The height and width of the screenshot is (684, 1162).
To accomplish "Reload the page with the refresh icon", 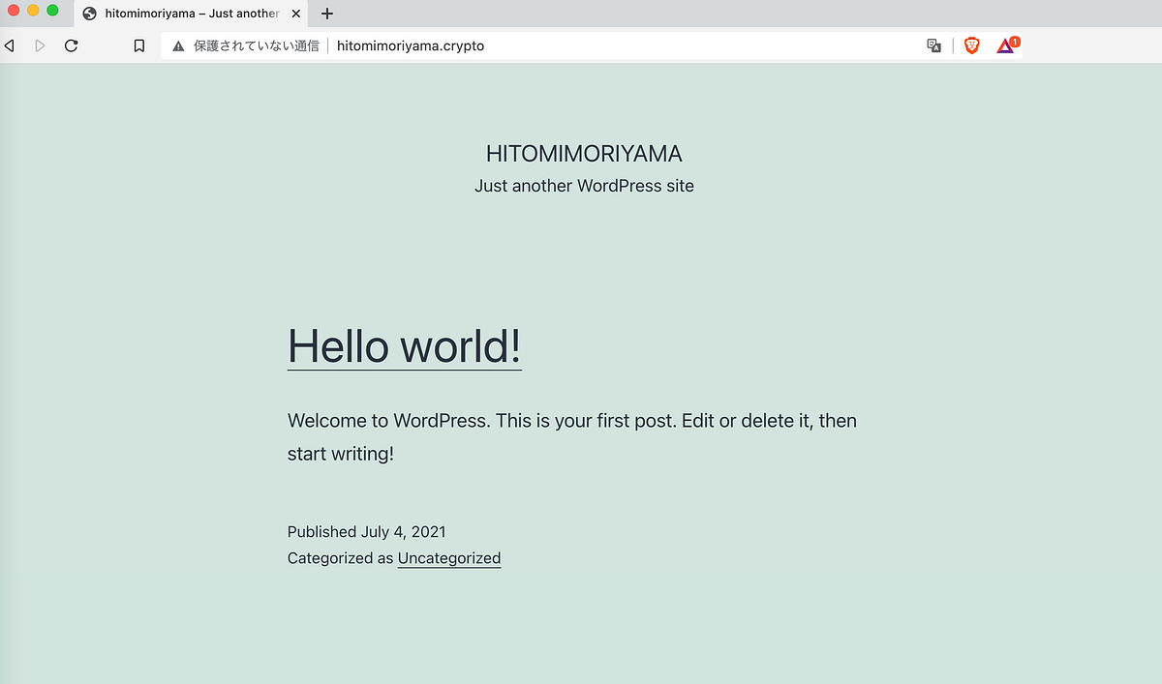I will click(x=71, y=45).
